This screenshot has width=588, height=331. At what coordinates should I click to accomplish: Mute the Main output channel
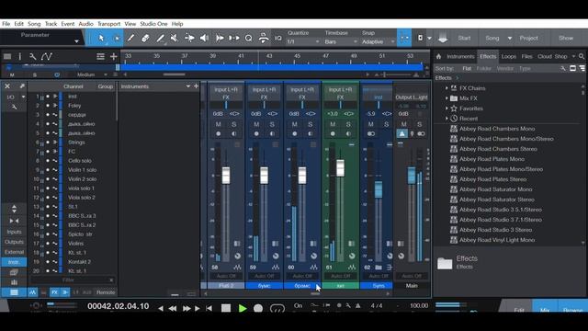click(403, 124)
